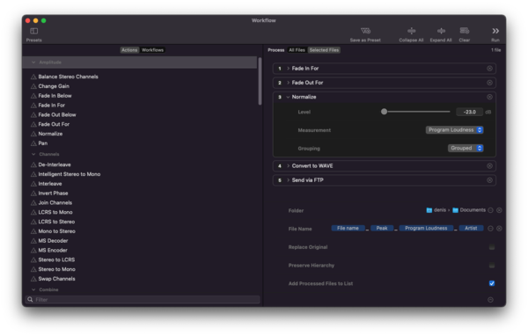Remove the Fade In For step

(489, 69)
